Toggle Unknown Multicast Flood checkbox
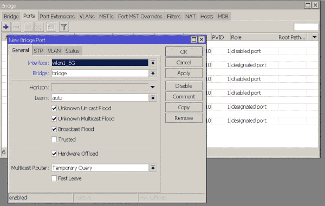This screenshot has height=206, width=325. pos(54,118)
